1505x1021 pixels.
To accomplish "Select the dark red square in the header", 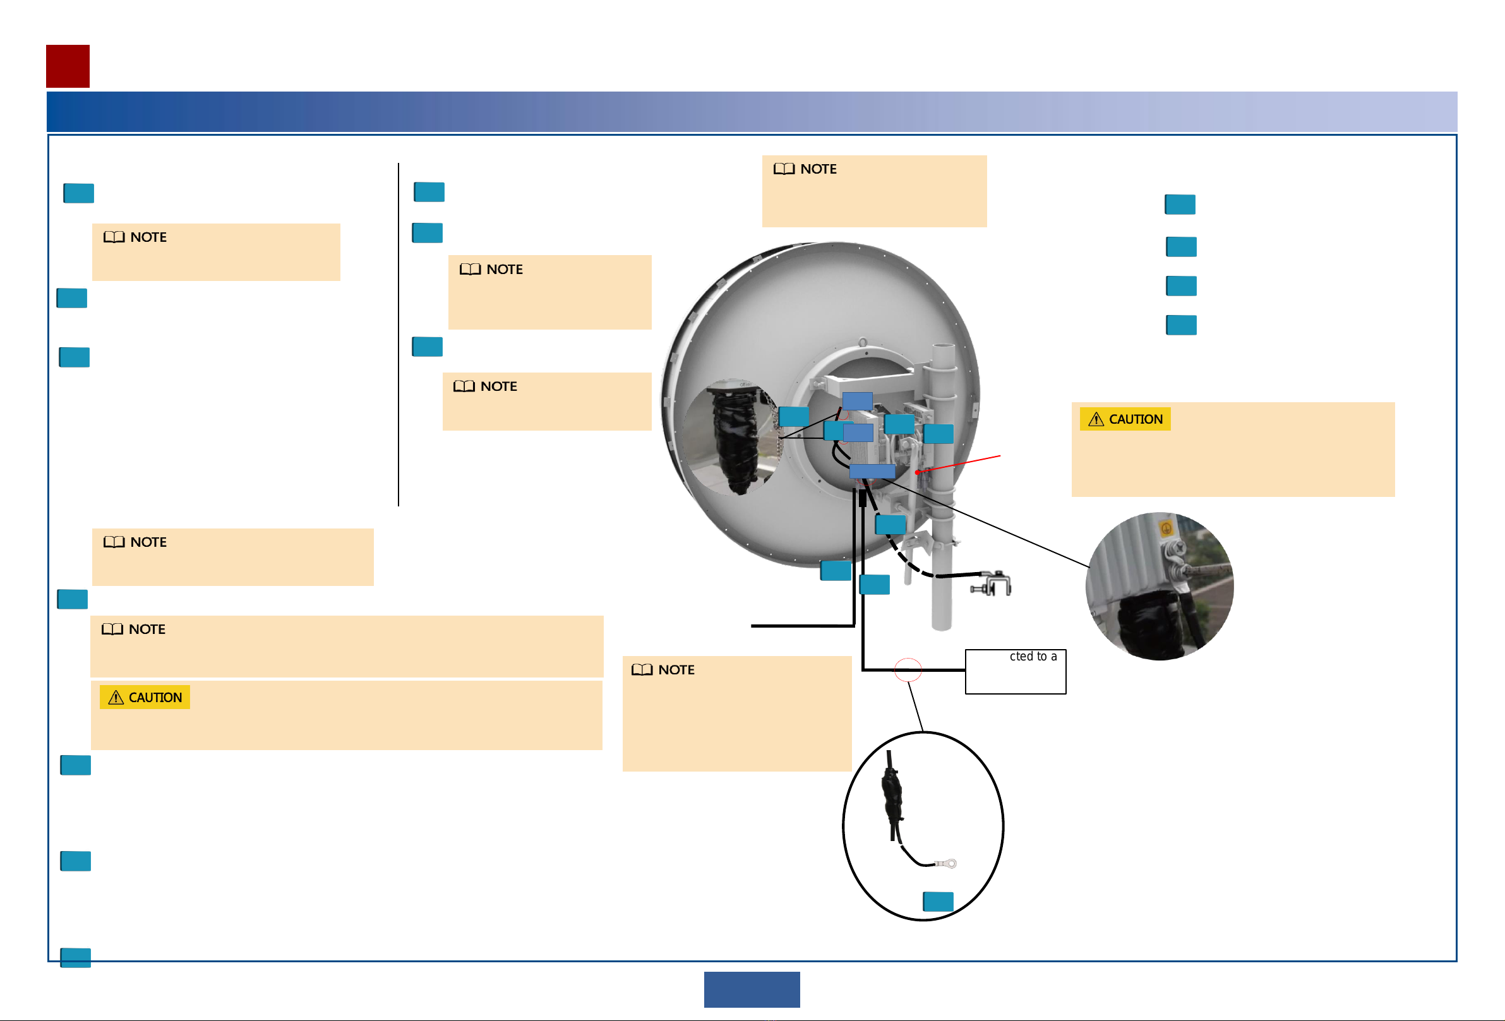I will (68, 66).
